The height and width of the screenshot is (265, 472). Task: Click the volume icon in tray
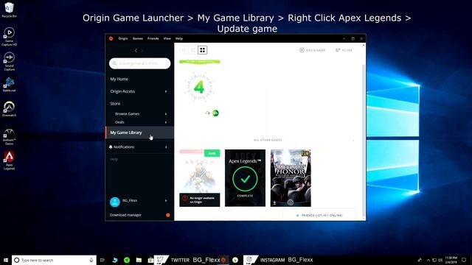click(x=440, y=260)
